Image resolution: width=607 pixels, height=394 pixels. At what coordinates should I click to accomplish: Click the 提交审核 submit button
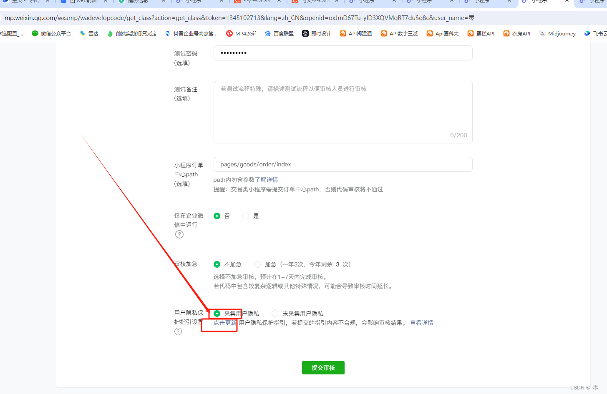(323, 368)
